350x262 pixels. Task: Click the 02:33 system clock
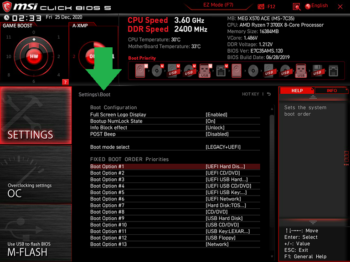26,18
